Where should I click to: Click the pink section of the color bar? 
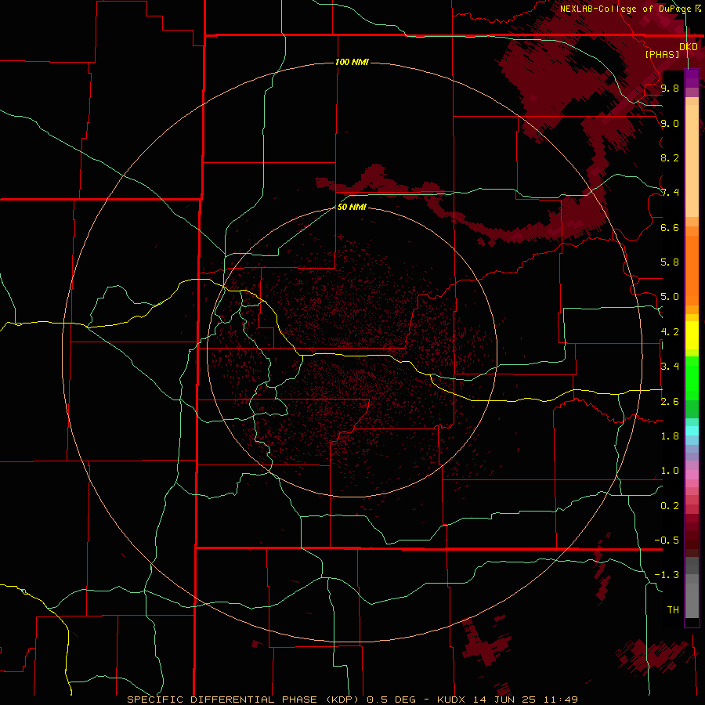[692, 475]
